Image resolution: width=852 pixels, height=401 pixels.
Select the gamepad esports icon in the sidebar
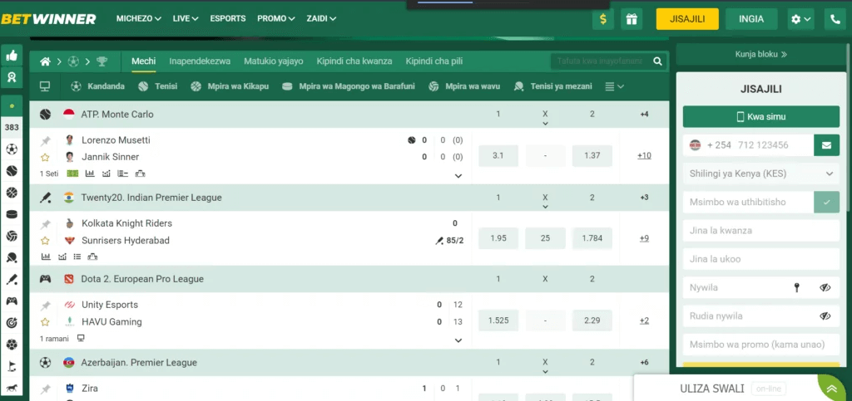click(x=12, y=301)
